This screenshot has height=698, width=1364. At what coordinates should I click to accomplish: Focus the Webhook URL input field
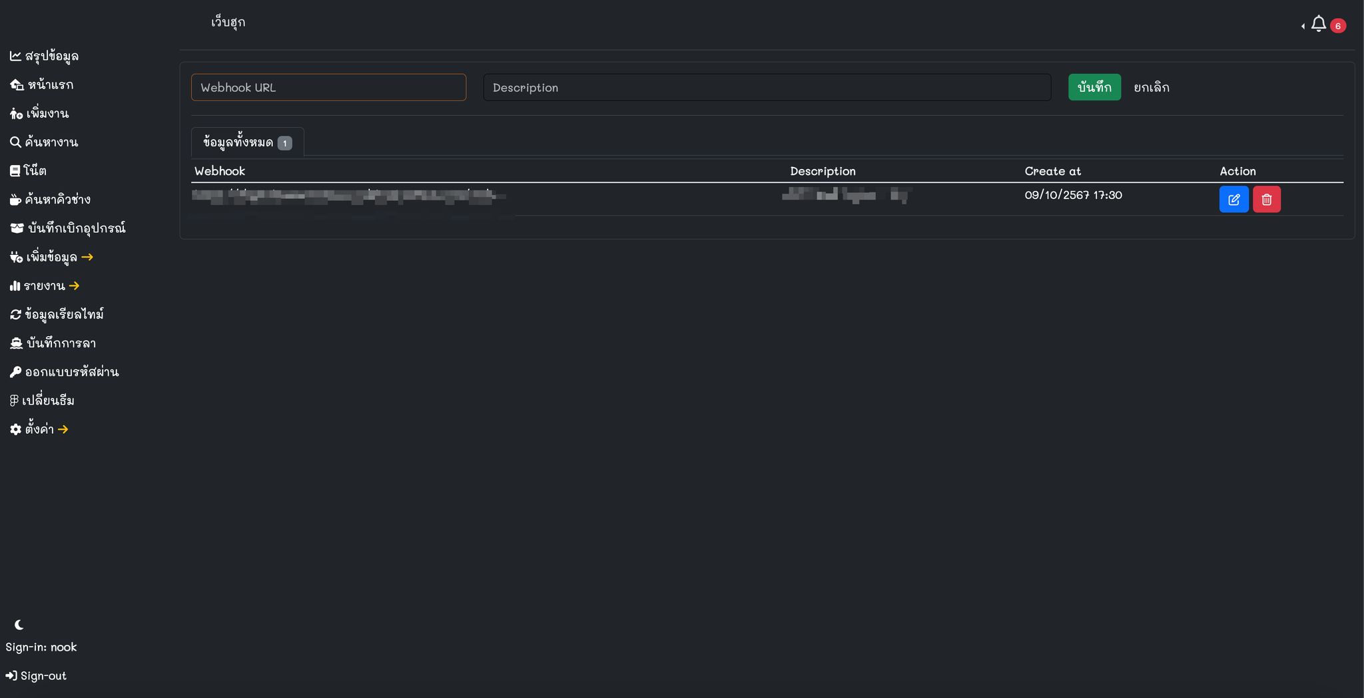tap(328, 88)
